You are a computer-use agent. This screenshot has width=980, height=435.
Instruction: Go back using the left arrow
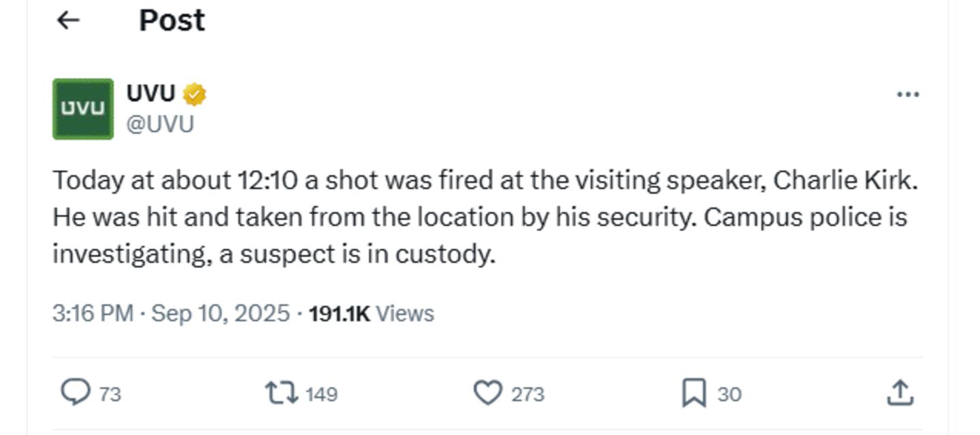68,21
